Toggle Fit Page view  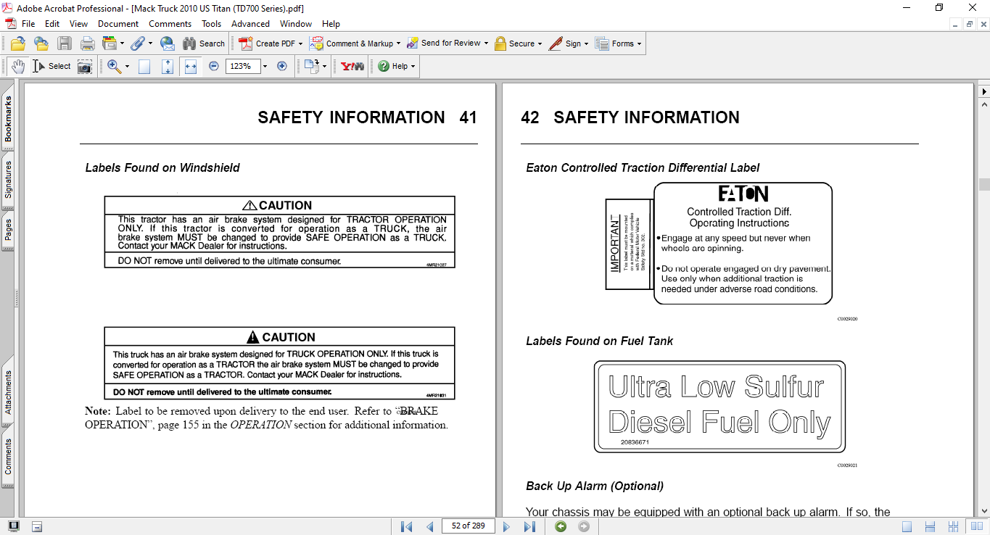pyautogui.click(x=168, y=67)
